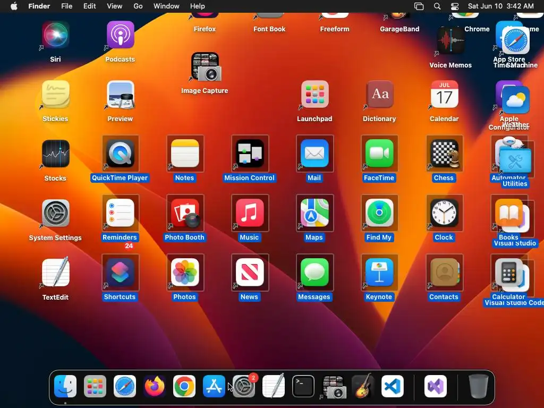Screen dimensions: 544x408
Task: Select the Chess desktop icon
Action: pos(445,154)
